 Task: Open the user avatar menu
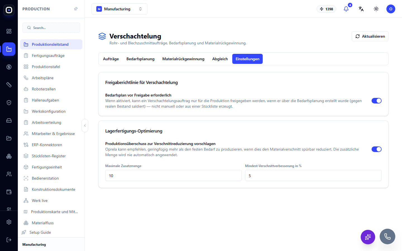click(391, 9)
